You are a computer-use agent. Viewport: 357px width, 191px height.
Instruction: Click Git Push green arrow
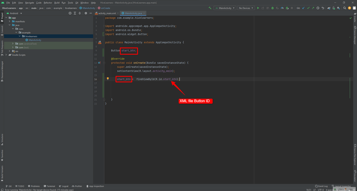click(x=313, y=8)
